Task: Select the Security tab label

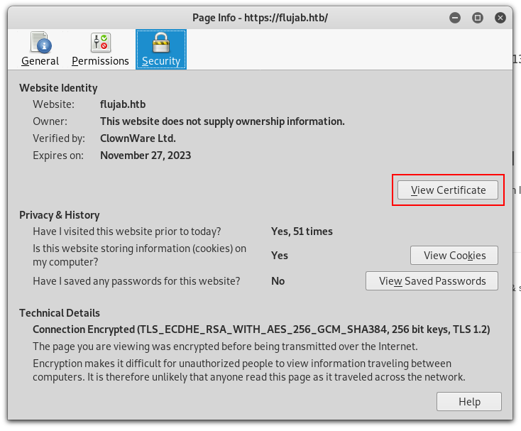Action: [161, 61]
